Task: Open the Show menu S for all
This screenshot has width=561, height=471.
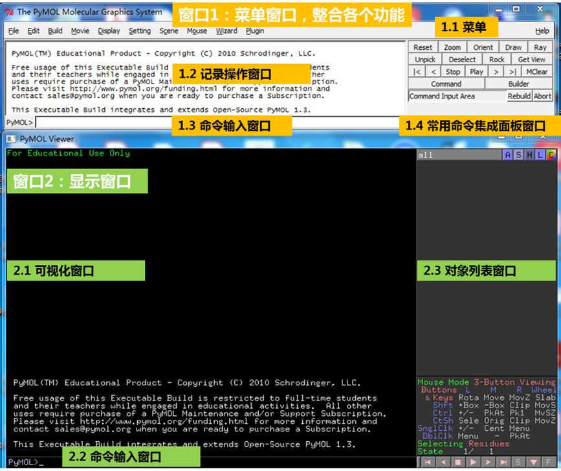Action: tap(518, 155)
